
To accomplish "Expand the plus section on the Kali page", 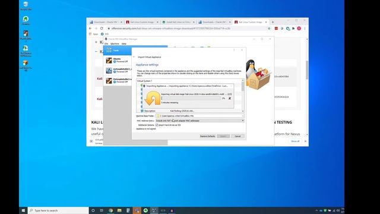I will click(96, 42).
